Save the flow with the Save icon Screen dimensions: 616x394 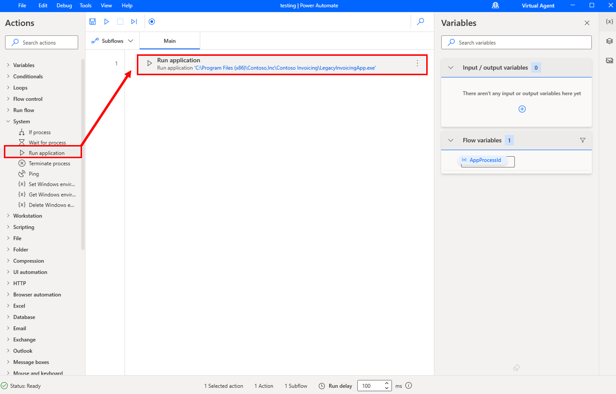(x=93, y=22)
